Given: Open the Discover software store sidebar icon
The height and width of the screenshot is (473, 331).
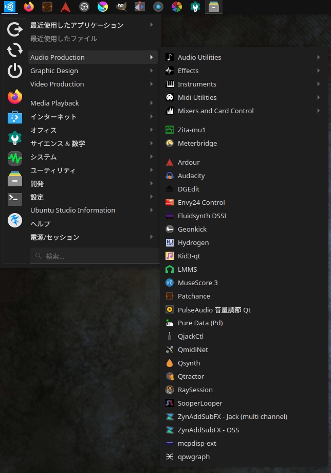Looking at the screenshot, I should pos(15,117).
